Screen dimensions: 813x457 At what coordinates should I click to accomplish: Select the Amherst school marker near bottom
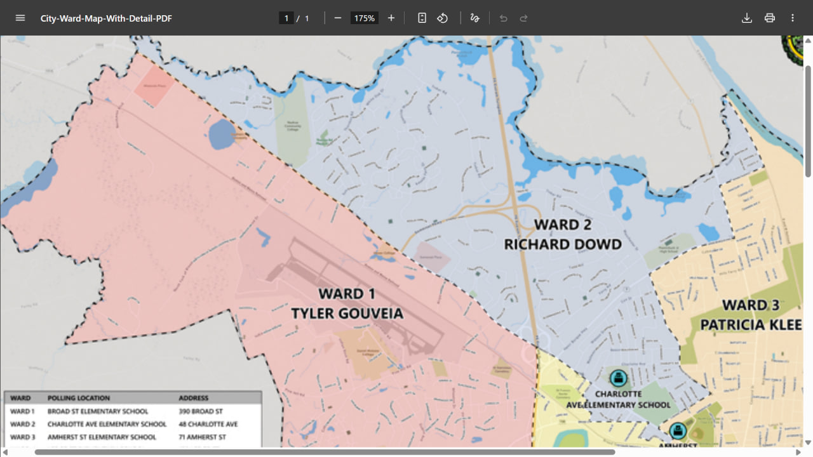pos(678,432)
